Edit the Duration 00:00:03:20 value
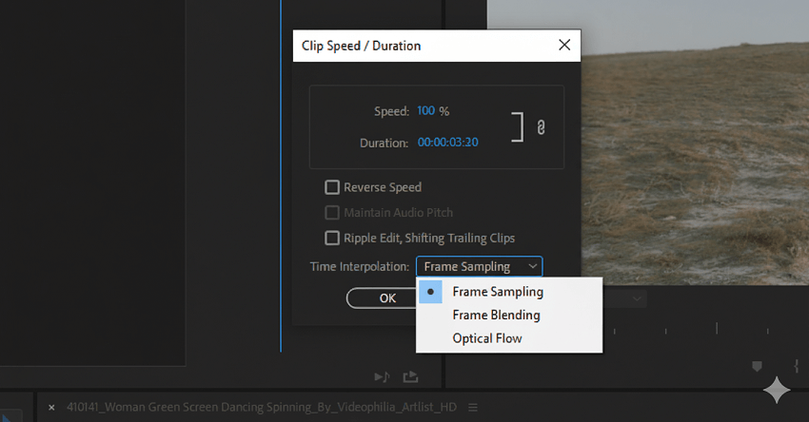The height and width of the screenshot is (422, 809). [x=448, y=143]
